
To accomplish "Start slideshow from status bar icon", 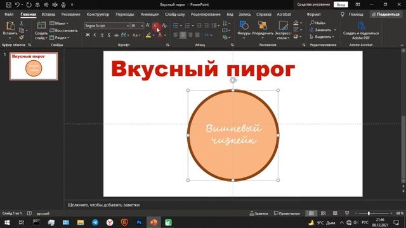I will (347, 213).
